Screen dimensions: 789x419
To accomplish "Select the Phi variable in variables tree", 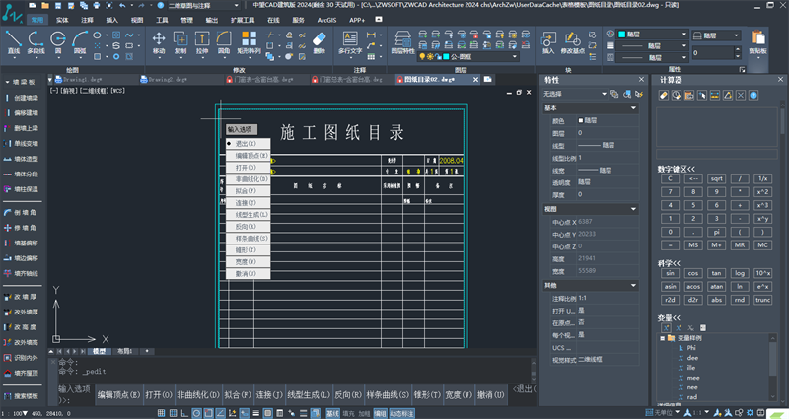I will pyautogui.click(x=691, y=348).
